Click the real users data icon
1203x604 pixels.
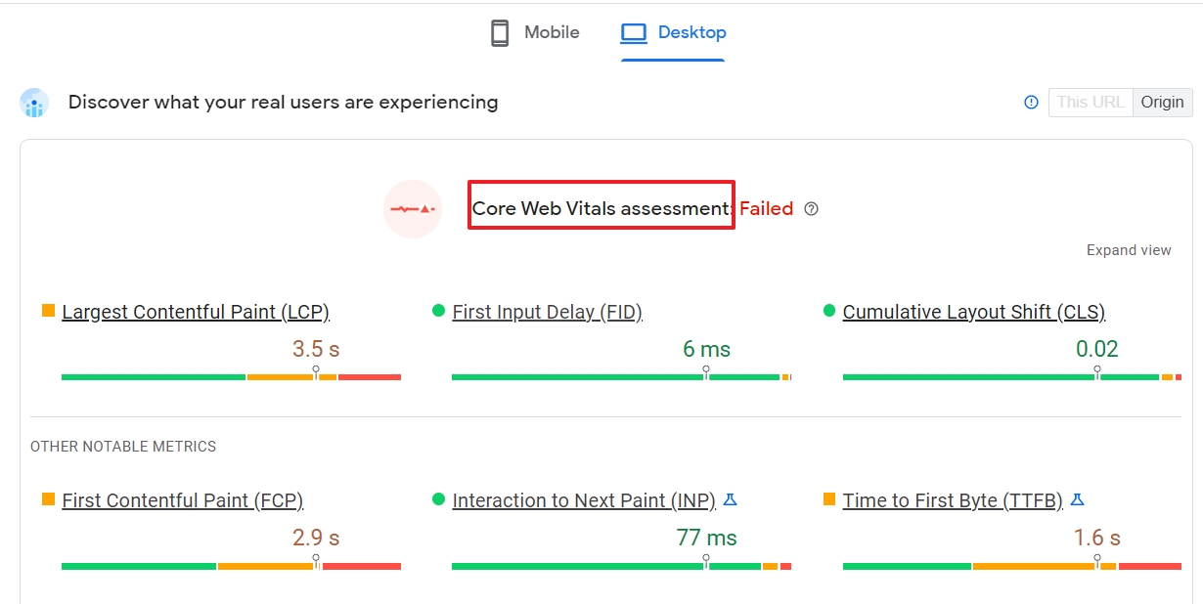pyautogui.click(x=34, y=103)
